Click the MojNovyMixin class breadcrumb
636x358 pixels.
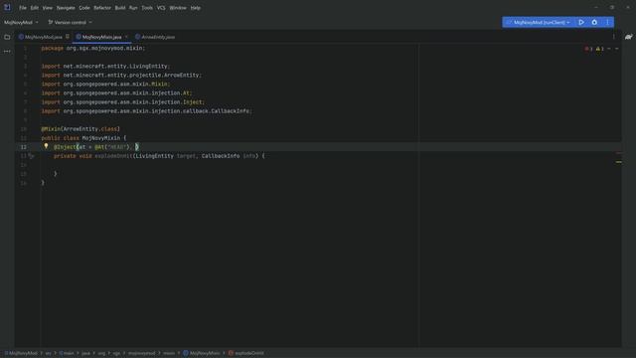(x=202, y=353)
